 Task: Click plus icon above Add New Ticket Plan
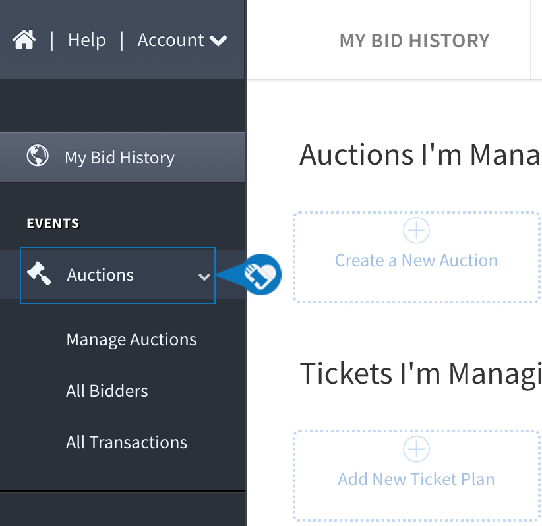(416, 449)
